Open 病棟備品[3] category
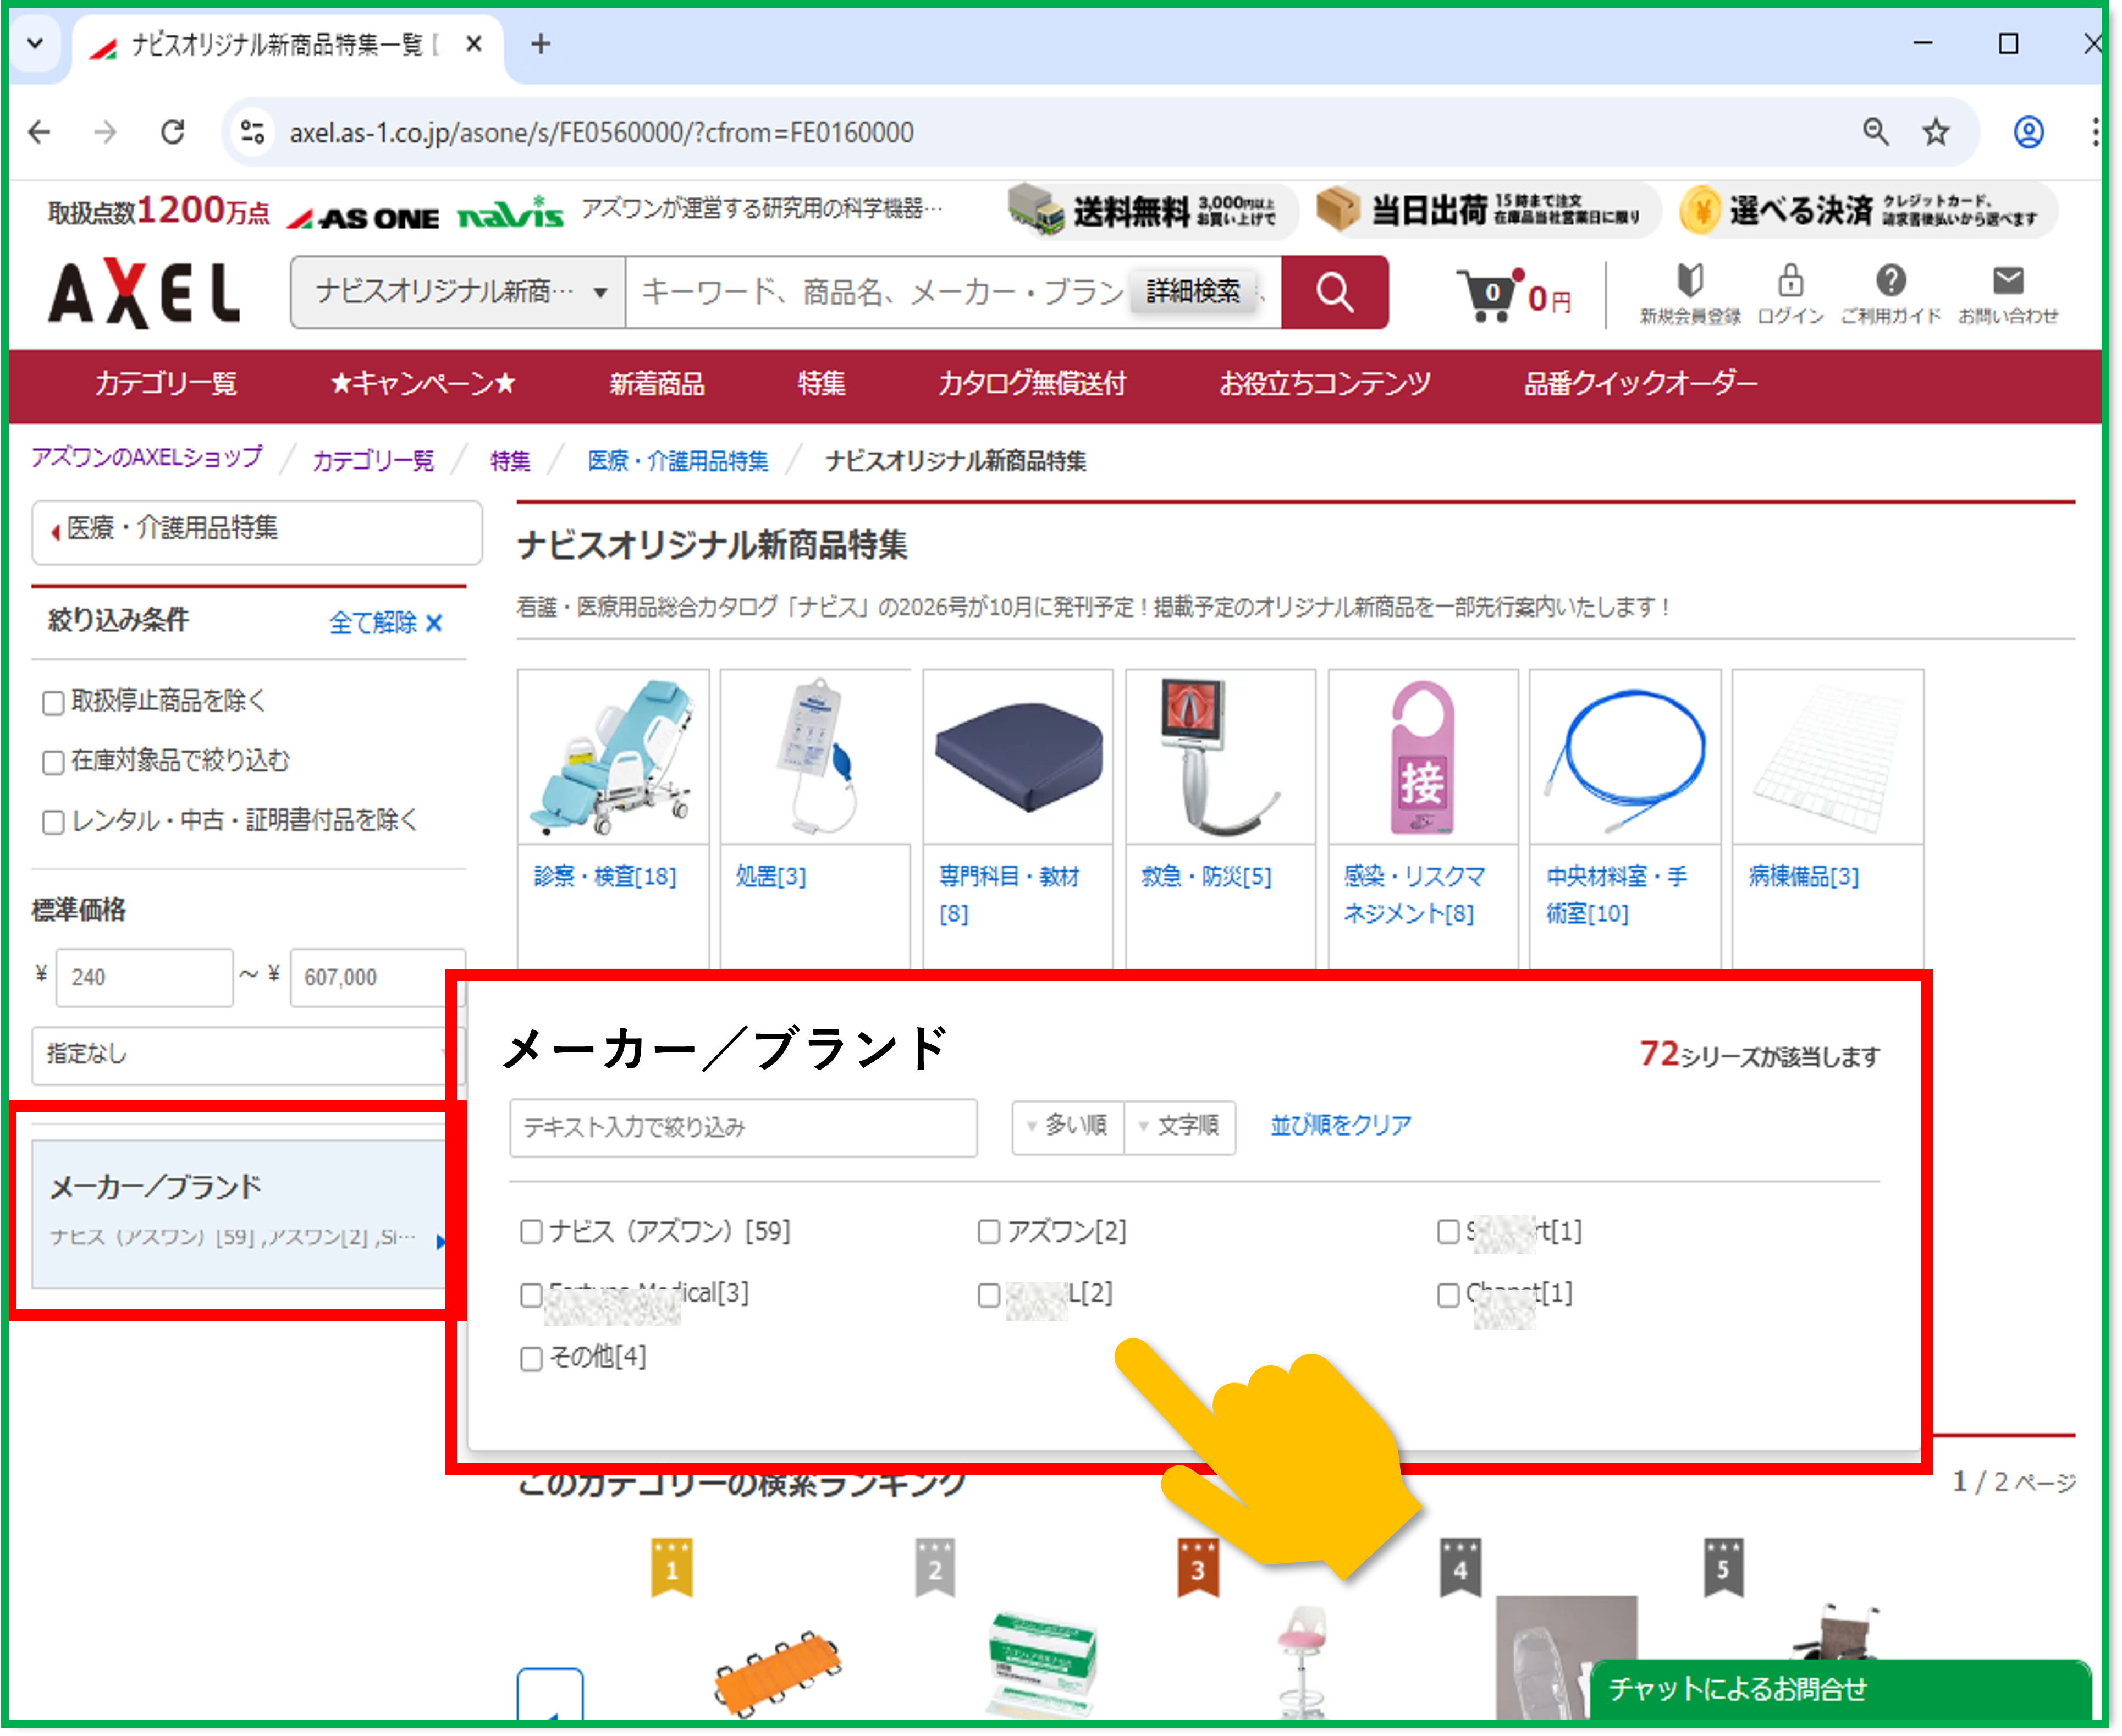Image resolution: width=2122 pixels, height=1736 pixels. 1803,877
